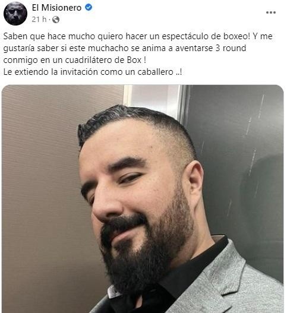Click the line starting "gustaría saber si"
The height and width of the screenshot is (313, 287).
[x=125, y=48]
